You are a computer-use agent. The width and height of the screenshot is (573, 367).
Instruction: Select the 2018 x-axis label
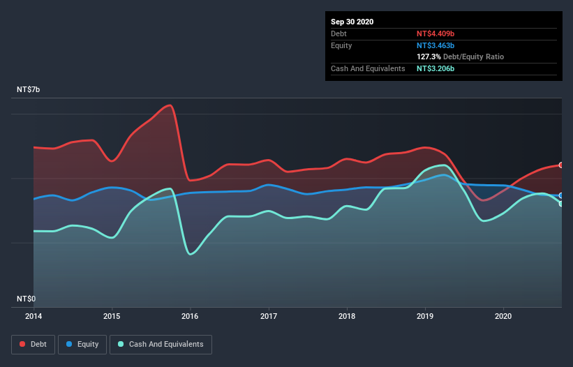pyautogui.click(x=347, y=316)
